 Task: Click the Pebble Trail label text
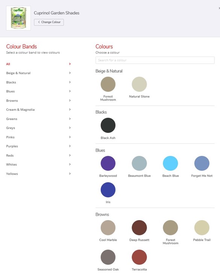pyautogui.click(x=202, y=240)
